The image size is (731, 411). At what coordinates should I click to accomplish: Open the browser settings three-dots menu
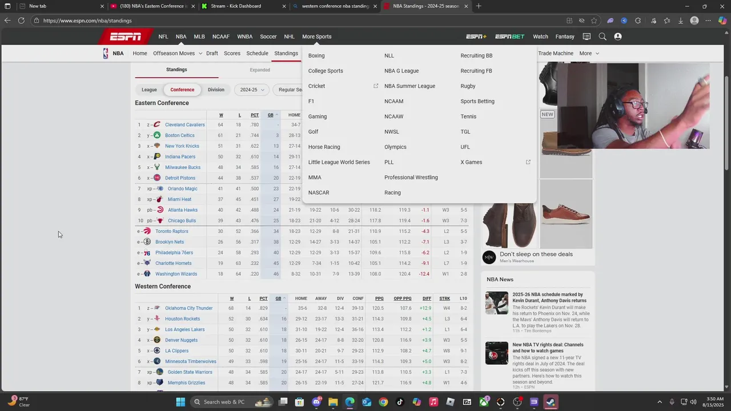pos(708,21)
